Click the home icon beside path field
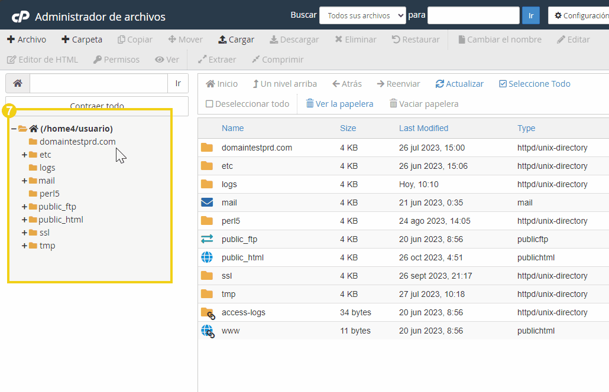609x392 pixels. coord(18,83)
